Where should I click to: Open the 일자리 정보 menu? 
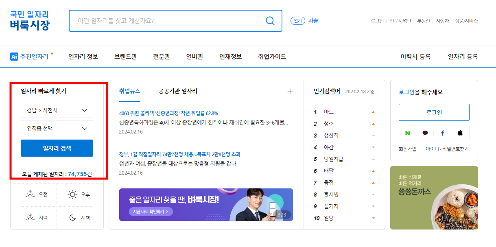(x=83, y=57)
